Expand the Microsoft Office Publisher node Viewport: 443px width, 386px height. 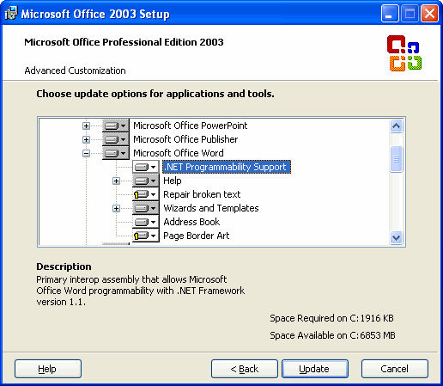coord(86,139)
